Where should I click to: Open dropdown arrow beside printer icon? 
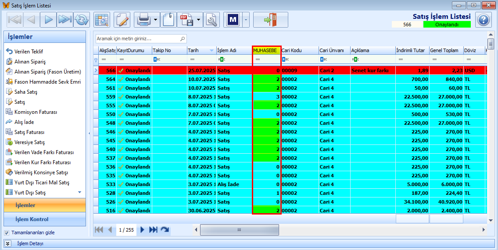coord(156,20)
